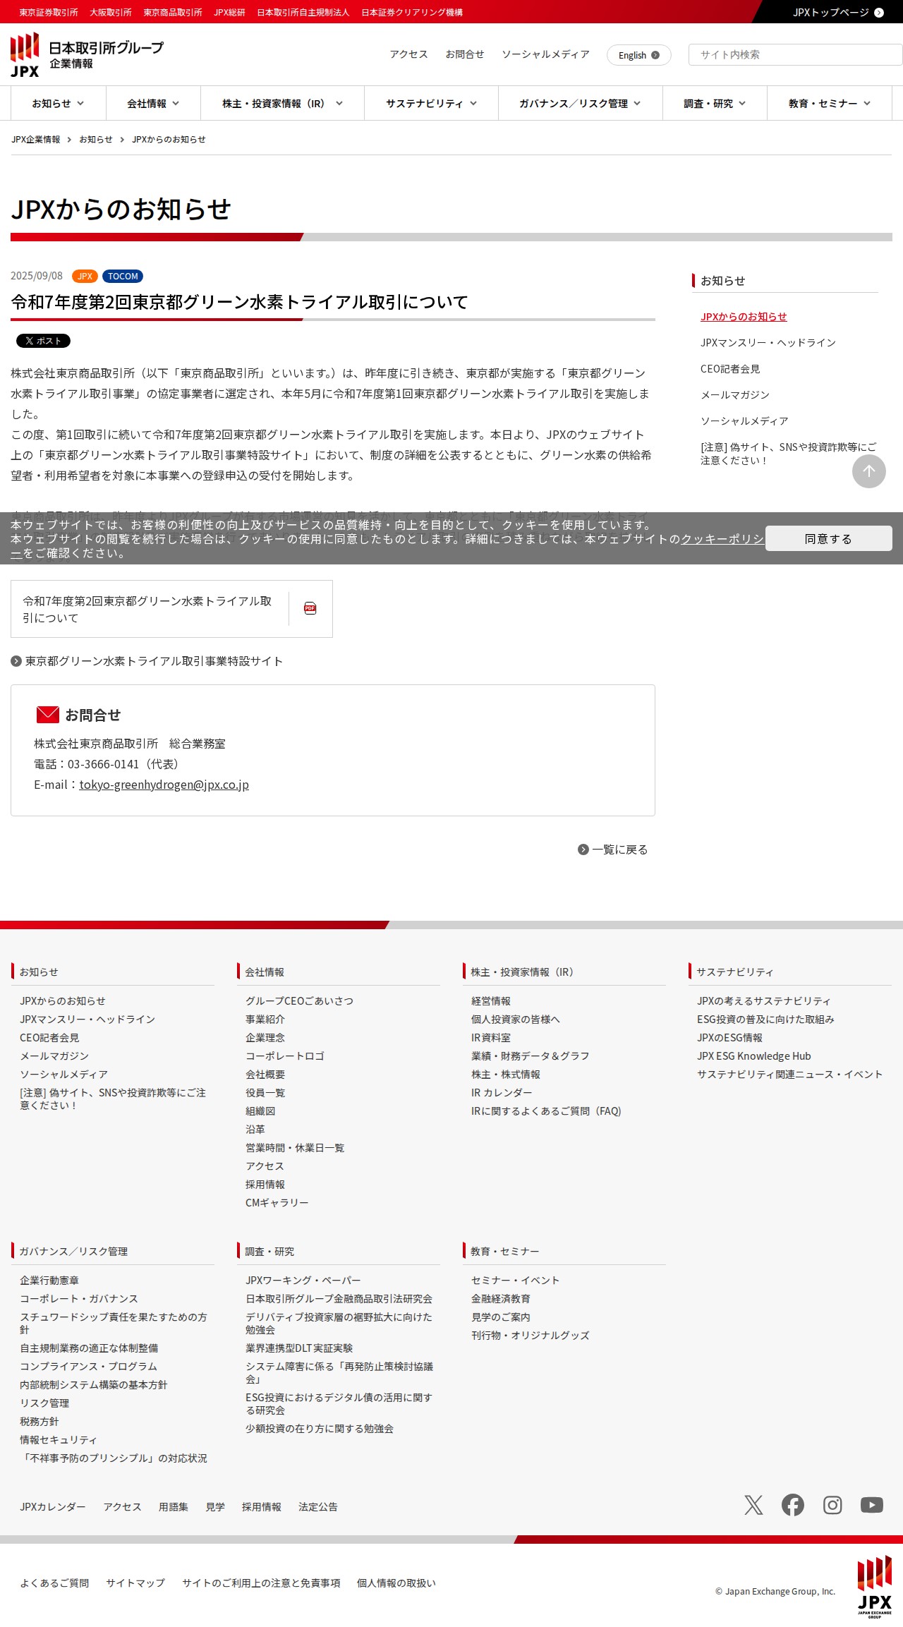Expand the 会社情報 navigation menu
This screenshot has width=903, height=1627.
[153, 104]
